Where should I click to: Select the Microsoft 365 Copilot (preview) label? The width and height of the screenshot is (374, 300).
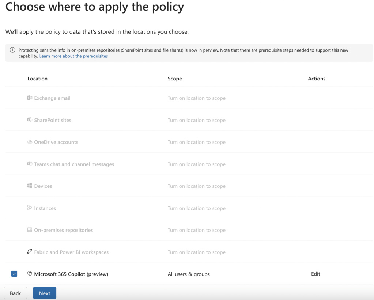71,274
